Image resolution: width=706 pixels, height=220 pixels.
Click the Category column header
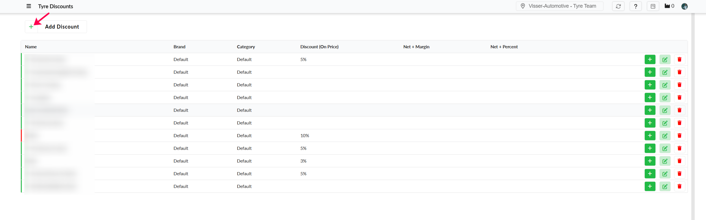coord(246,47)
